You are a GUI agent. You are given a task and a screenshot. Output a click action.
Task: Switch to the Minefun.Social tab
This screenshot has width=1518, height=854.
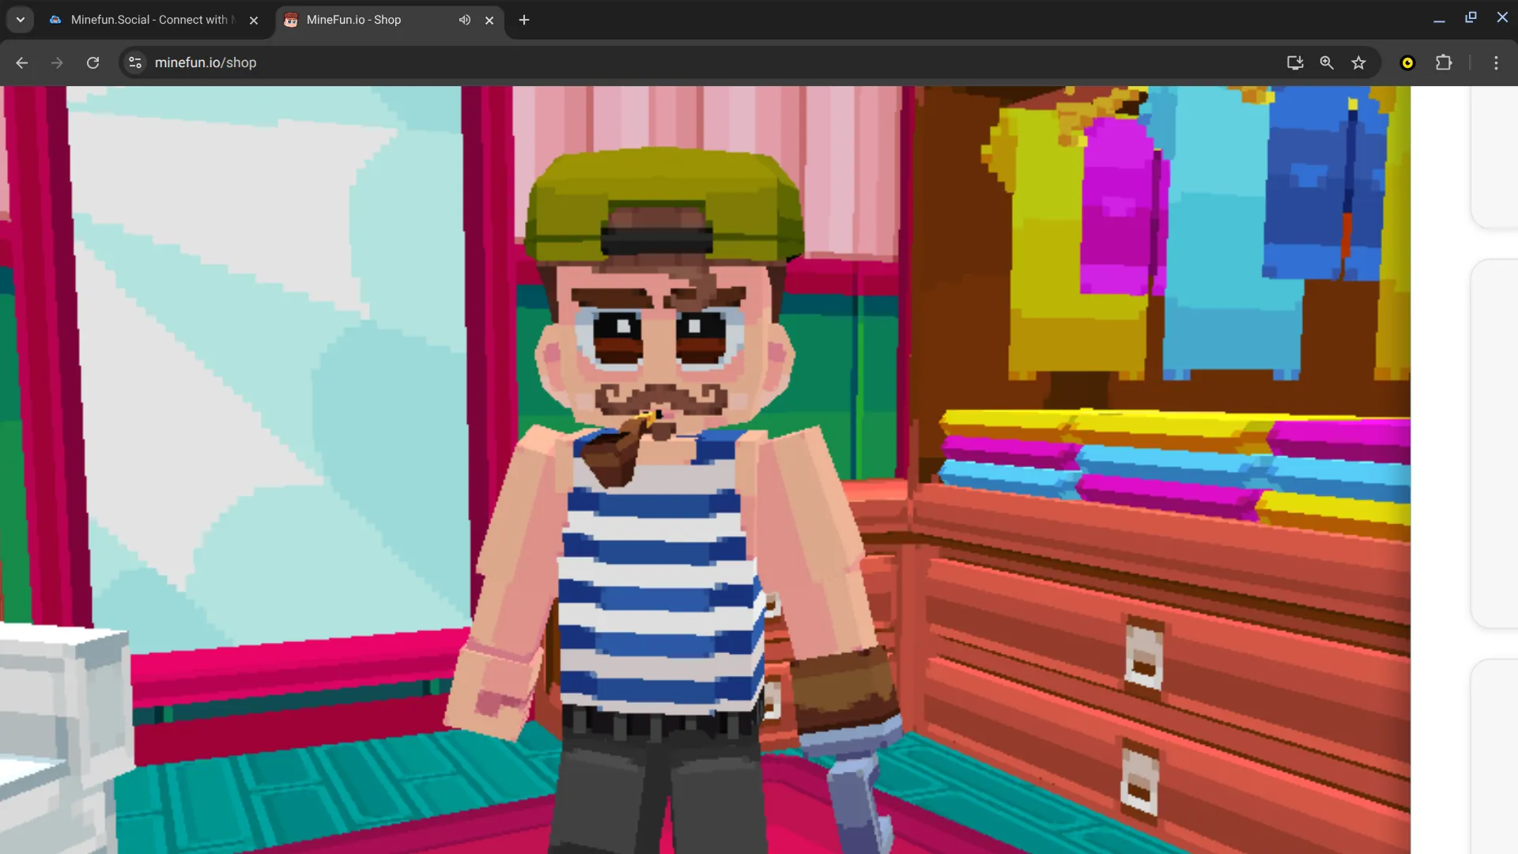[x=153, y=20]
